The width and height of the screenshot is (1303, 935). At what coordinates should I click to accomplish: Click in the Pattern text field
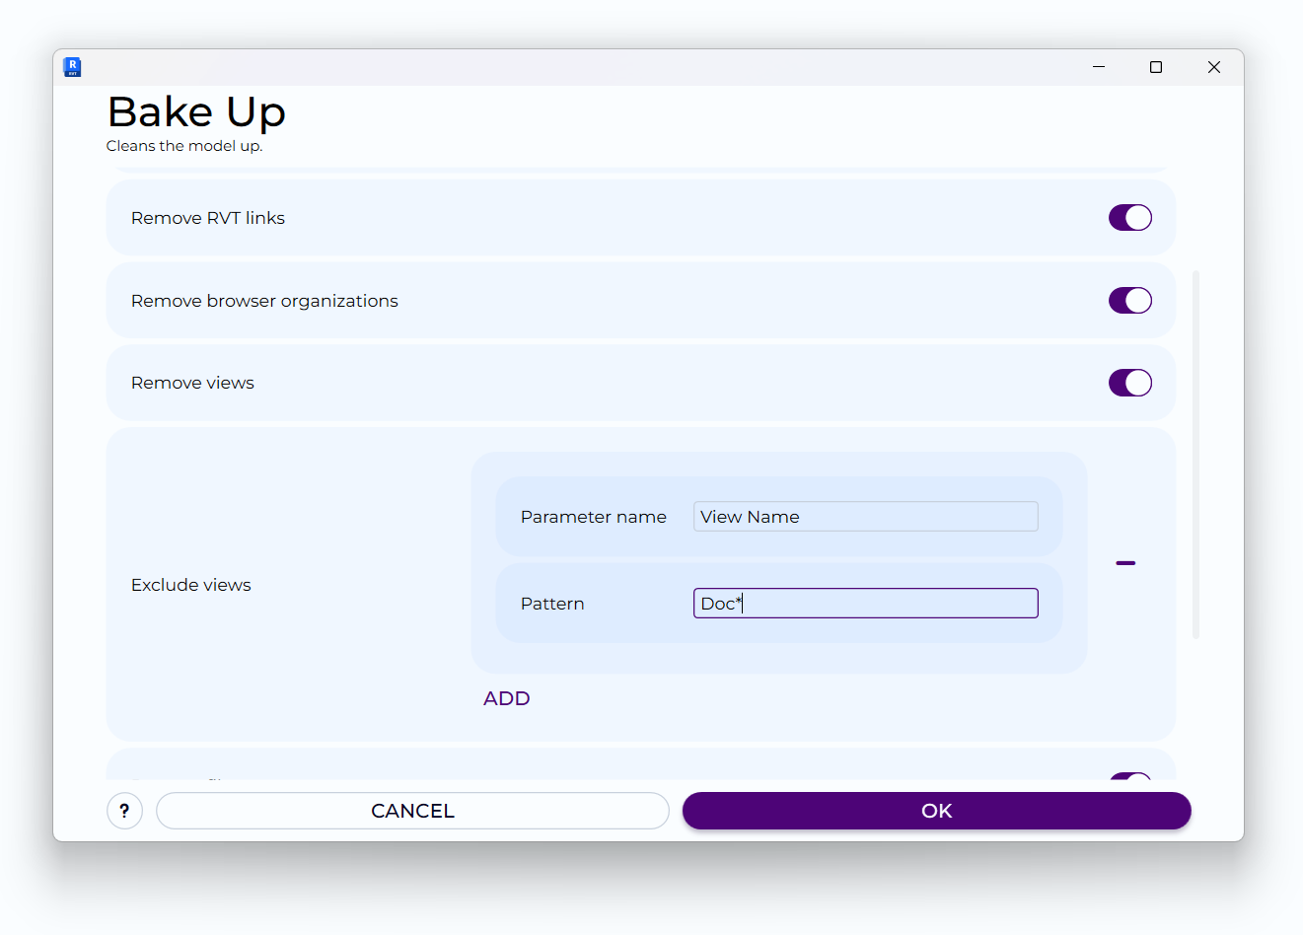[x=865, y=604]
